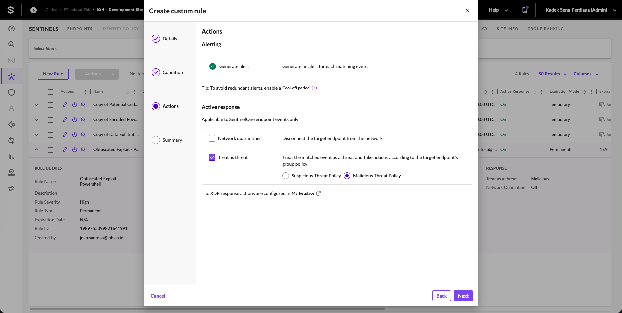Expand the Copy of Data Exfiltrati row

click(x=36, y=135)
